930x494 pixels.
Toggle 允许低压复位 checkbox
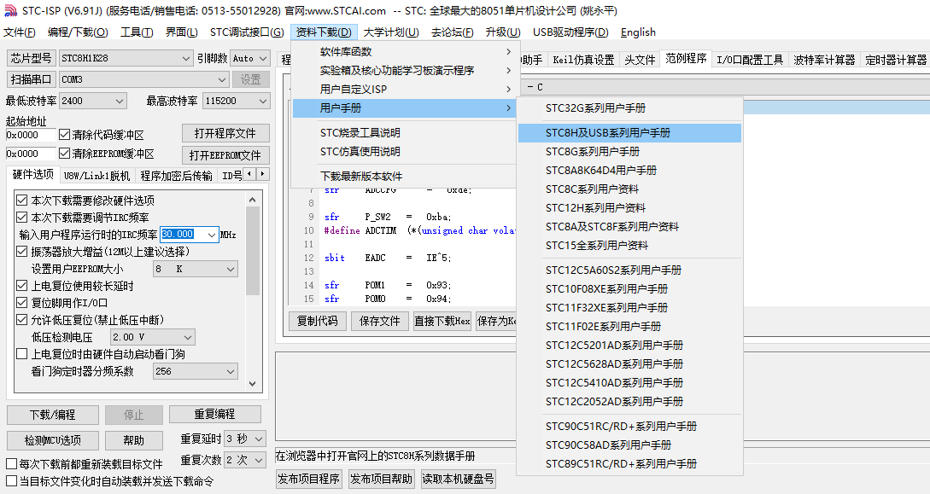(22, 320)
